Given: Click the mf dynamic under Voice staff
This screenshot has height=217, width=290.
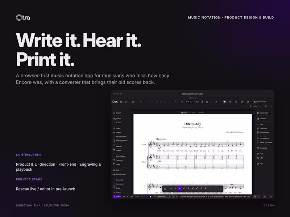Looking at the screenshot, I should 159,148.
